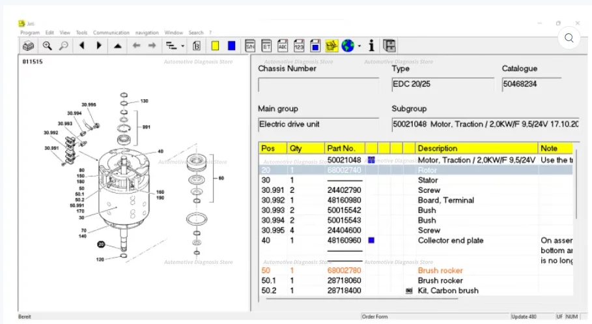Screen dimensions: 592x324
Task: Click the zoom in magnifier icon
Action: pyautogui.click(x=47, y=46)
